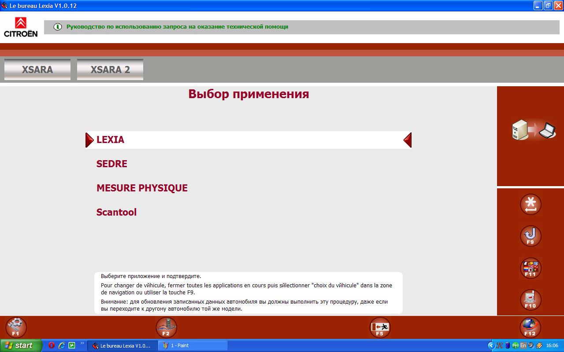The height and width of the screenshot is (352, 564).
Task: Select the SEDRE application entry
Action: [112, 164]
